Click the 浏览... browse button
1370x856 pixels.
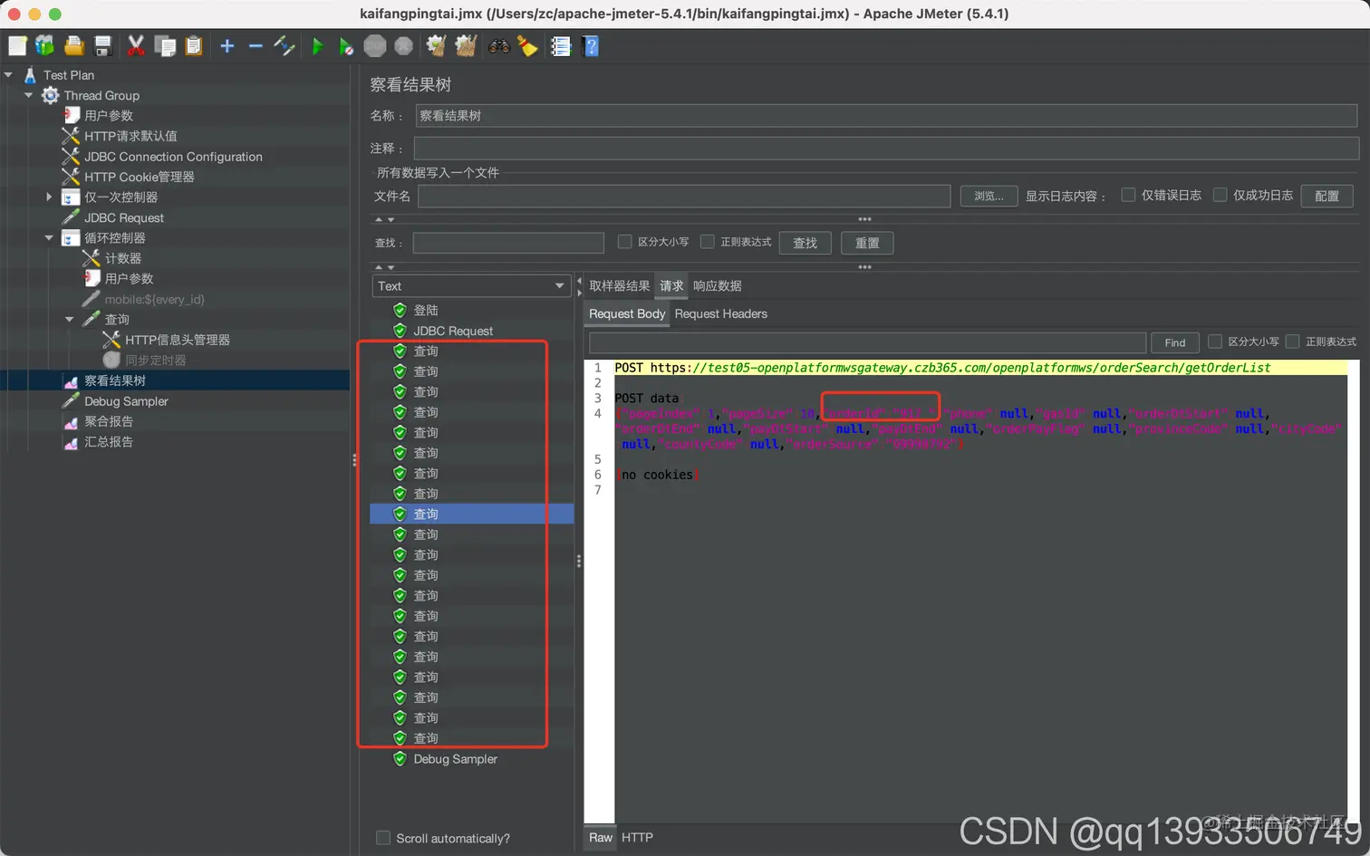989,196
